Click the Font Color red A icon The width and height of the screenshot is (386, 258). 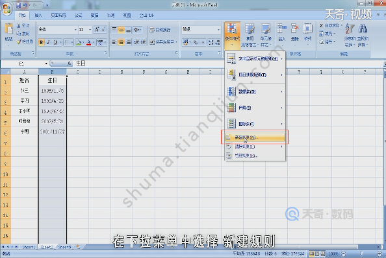click(89, 43)
